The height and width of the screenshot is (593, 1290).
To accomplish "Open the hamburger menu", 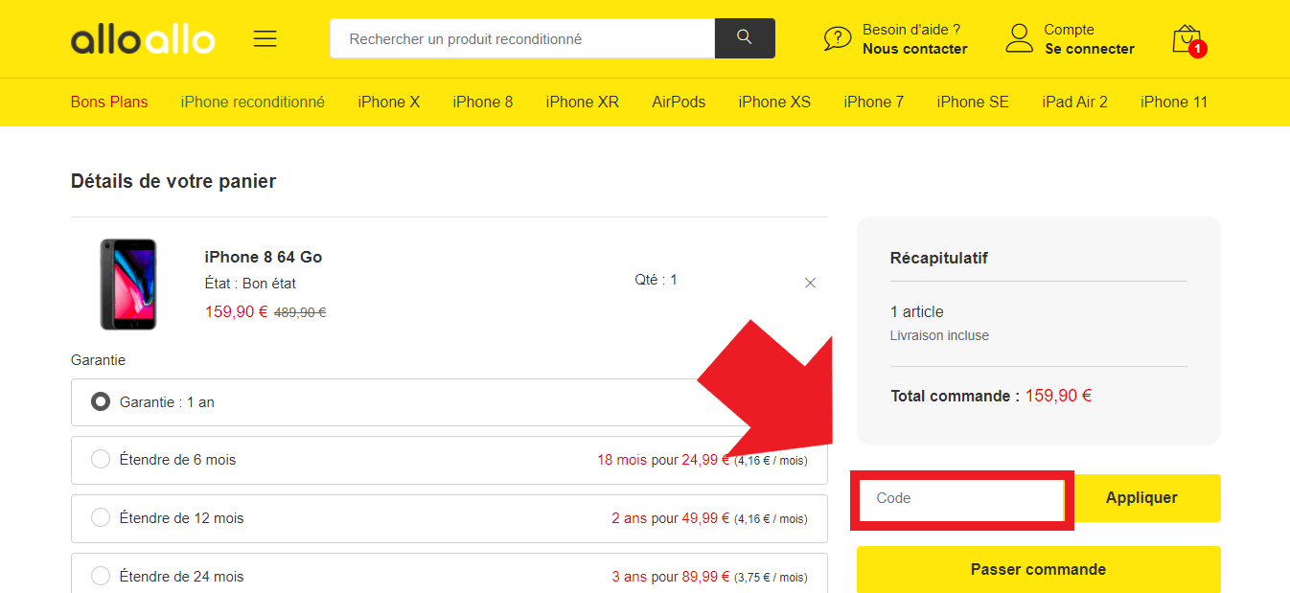I will coord(265,38).
